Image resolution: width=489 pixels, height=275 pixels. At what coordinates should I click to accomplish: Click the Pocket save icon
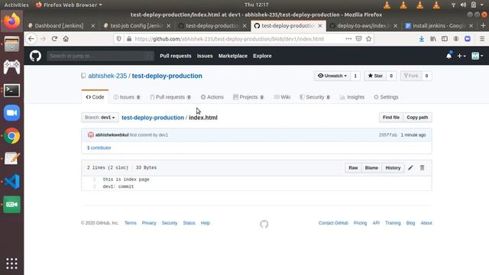tap(358, 39)
